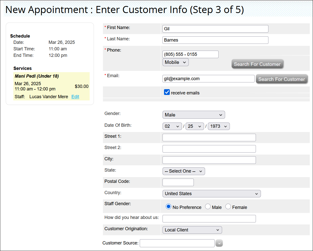Click the 11:00 am start time value
Image resolution: width=313 pixels, height=251 pixels.
(x=58, y=49)
